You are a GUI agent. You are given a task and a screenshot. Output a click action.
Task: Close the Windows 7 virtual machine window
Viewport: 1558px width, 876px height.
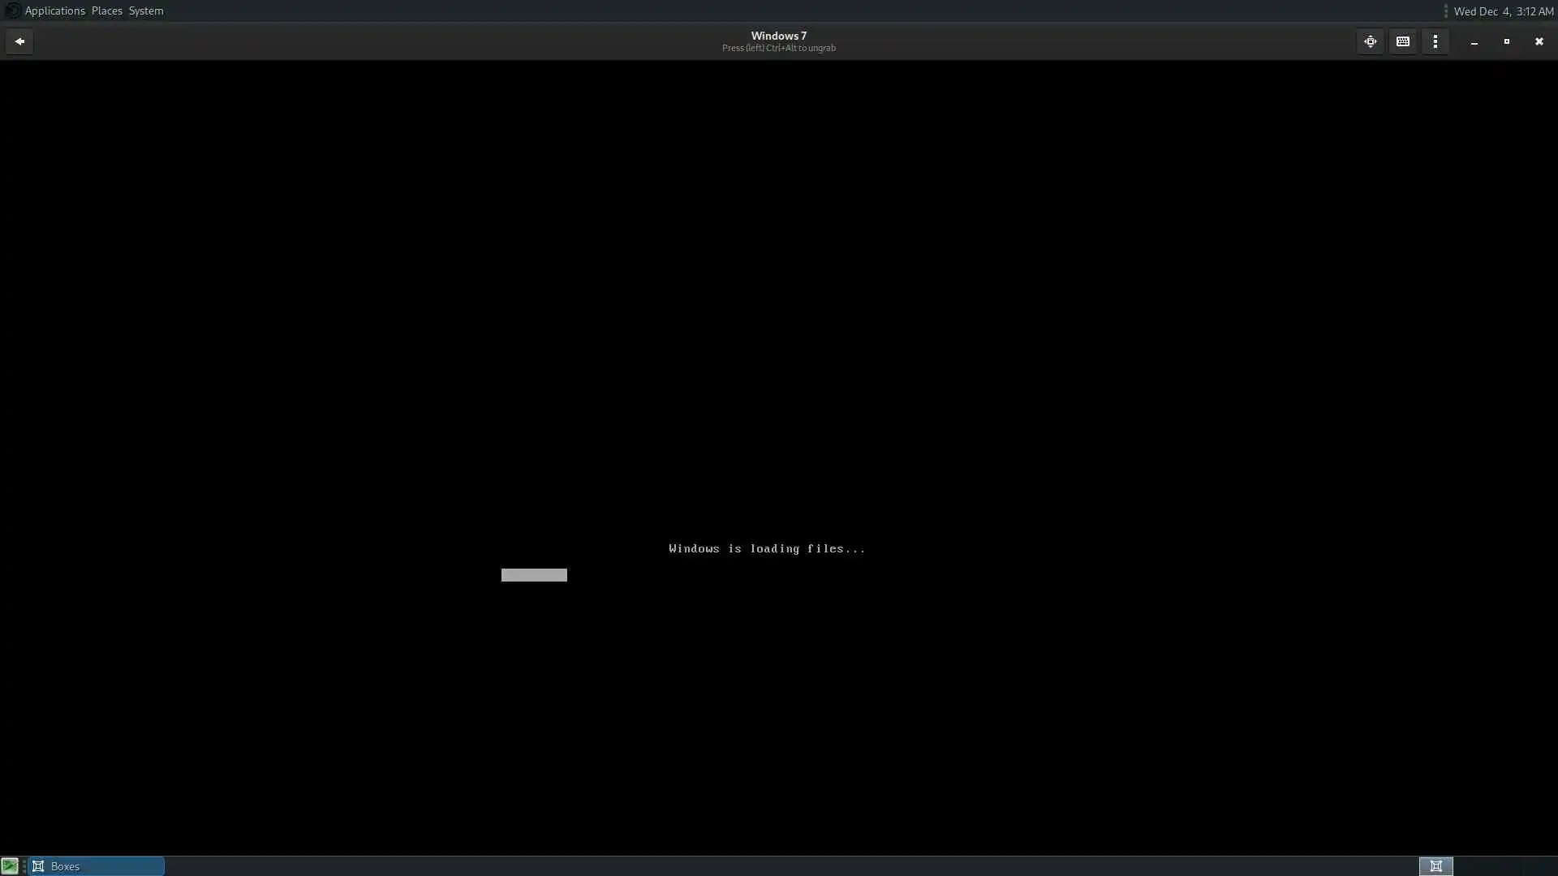point(1539,41)
